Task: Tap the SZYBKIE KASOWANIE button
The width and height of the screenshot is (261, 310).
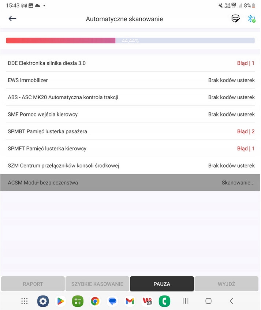Action: 97,284
